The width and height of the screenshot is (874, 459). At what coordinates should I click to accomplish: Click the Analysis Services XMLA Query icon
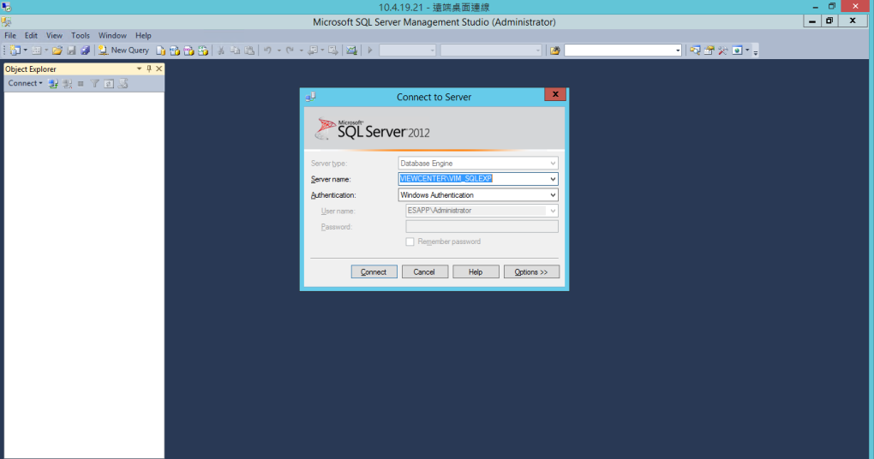coord(203,51)
